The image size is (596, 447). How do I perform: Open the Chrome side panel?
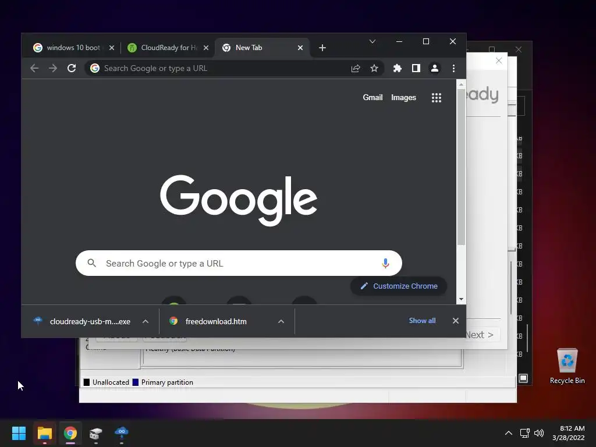(416, 69)
